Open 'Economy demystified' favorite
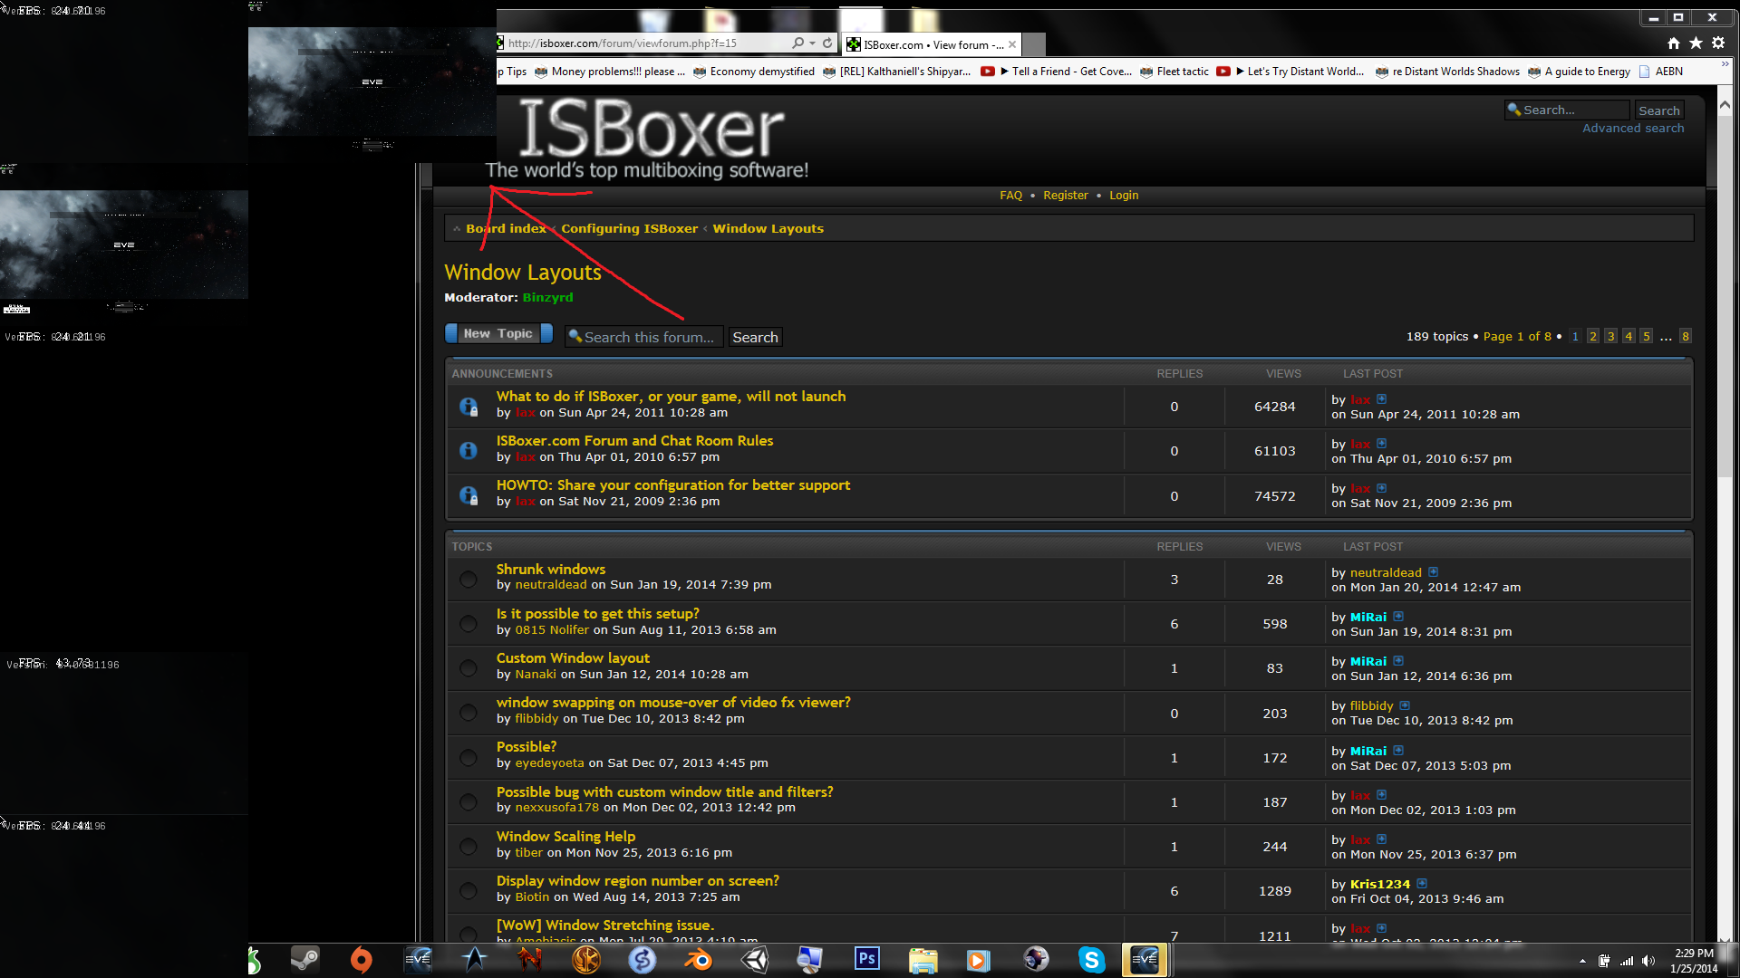 click(x=754, y=72)
